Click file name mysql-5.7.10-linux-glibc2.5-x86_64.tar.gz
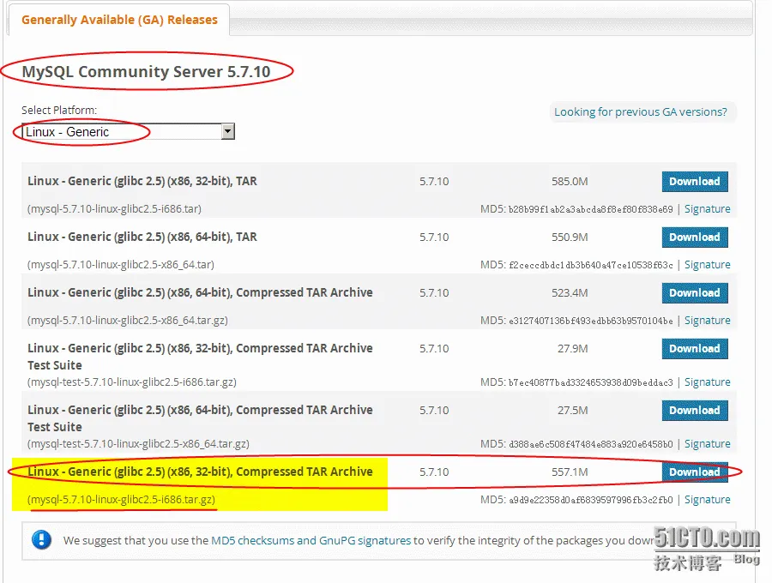This screenshot has width=772, height=583. [x=128, y=321]
